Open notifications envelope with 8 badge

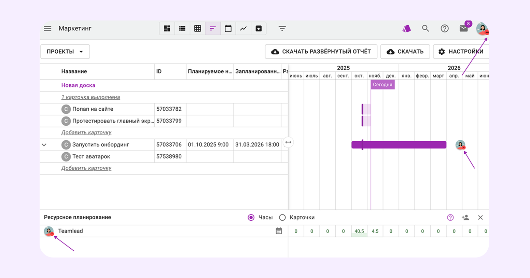463,28
